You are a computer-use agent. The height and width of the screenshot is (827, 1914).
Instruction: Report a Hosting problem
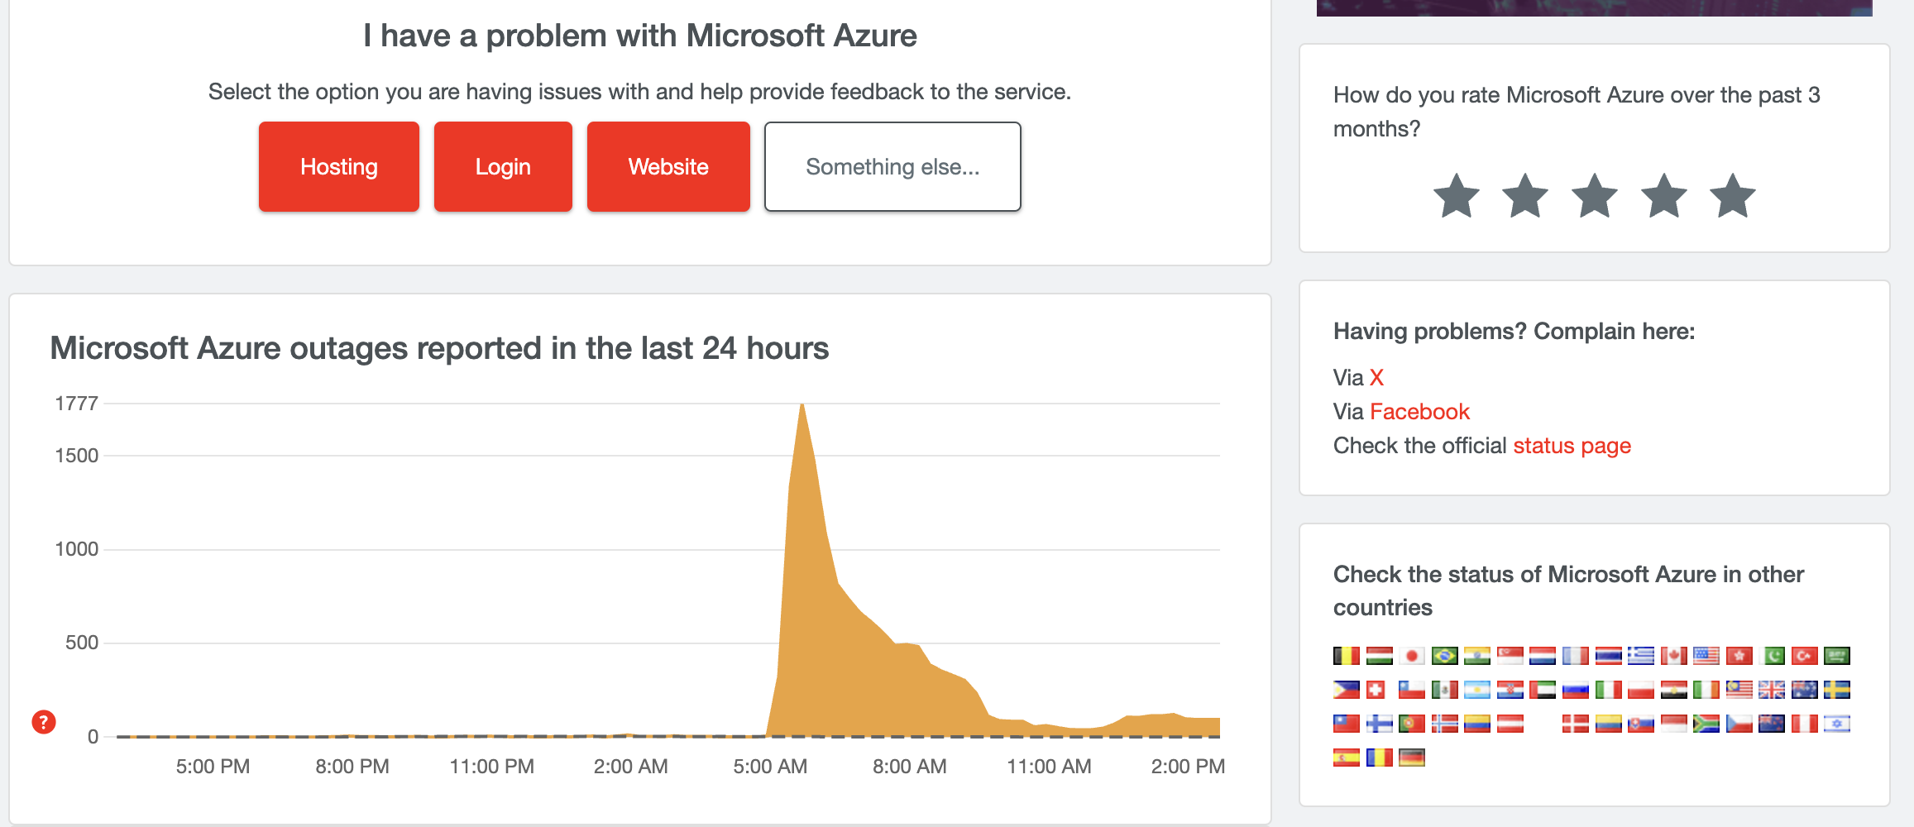tap(339, 166)
